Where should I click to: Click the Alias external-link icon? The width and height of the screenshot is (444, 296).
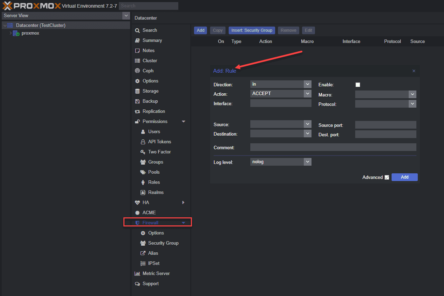143,253
